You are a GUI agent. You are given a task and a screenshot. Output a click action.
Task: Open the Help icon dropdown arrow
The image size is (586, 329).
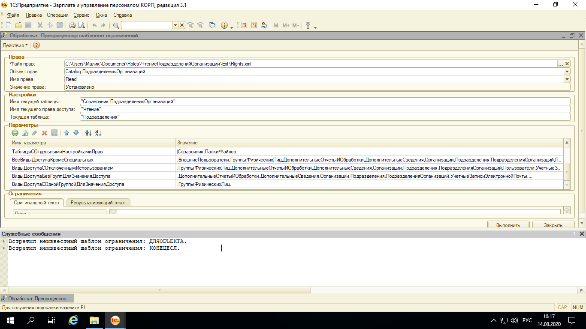click(232, 27)
